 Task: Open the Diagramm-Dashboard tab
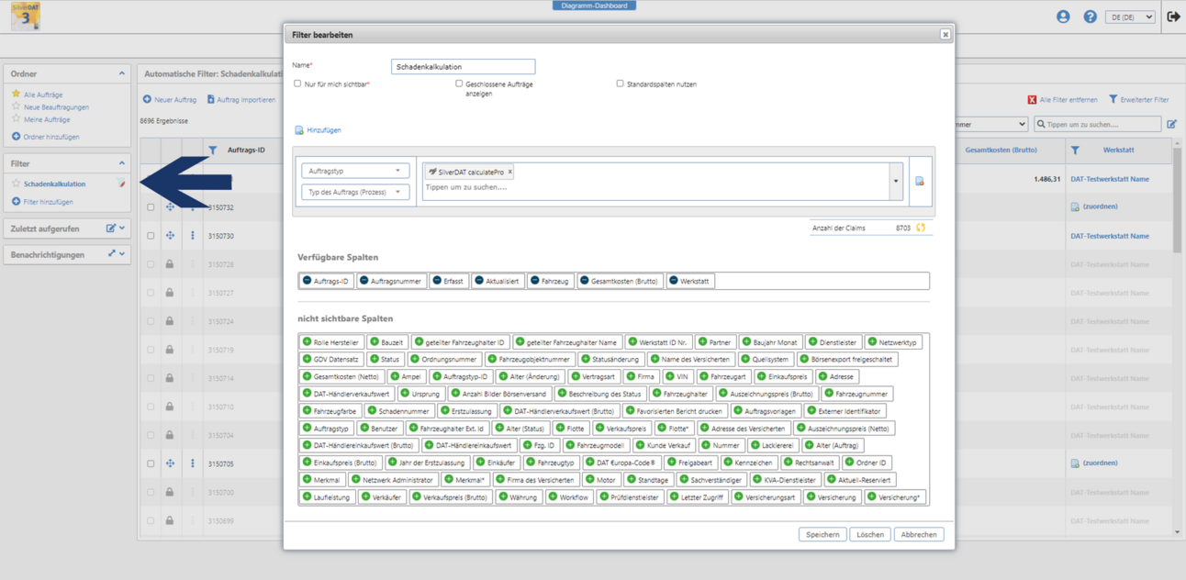(x=594, y=6)
